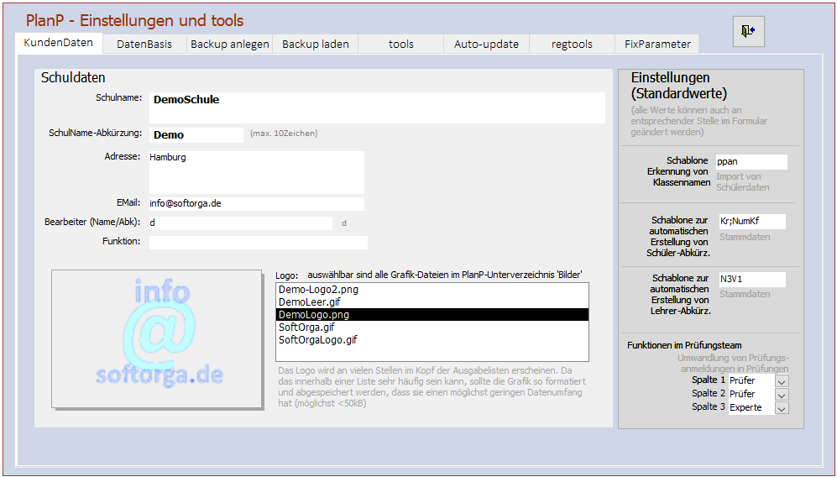Expand the Spalte 3 Experte dropdown
This screenshot has width=837, height=477.
[x=782, y=408]
